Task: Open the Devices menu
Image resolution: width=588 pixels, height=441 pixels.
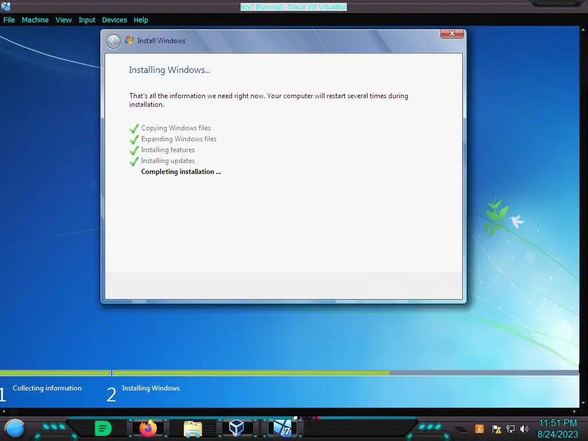Action: [x=114, y=20]
